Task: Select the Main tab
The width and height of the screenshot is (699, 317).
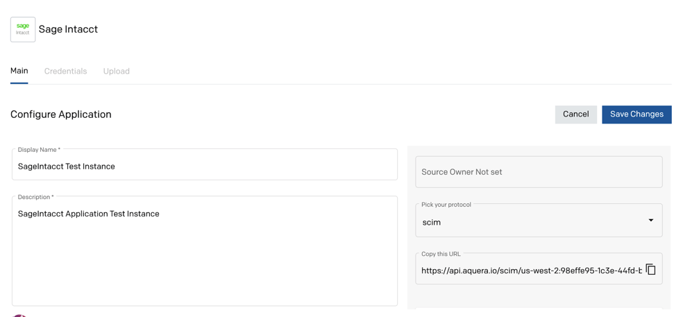Action: [19, 71]
